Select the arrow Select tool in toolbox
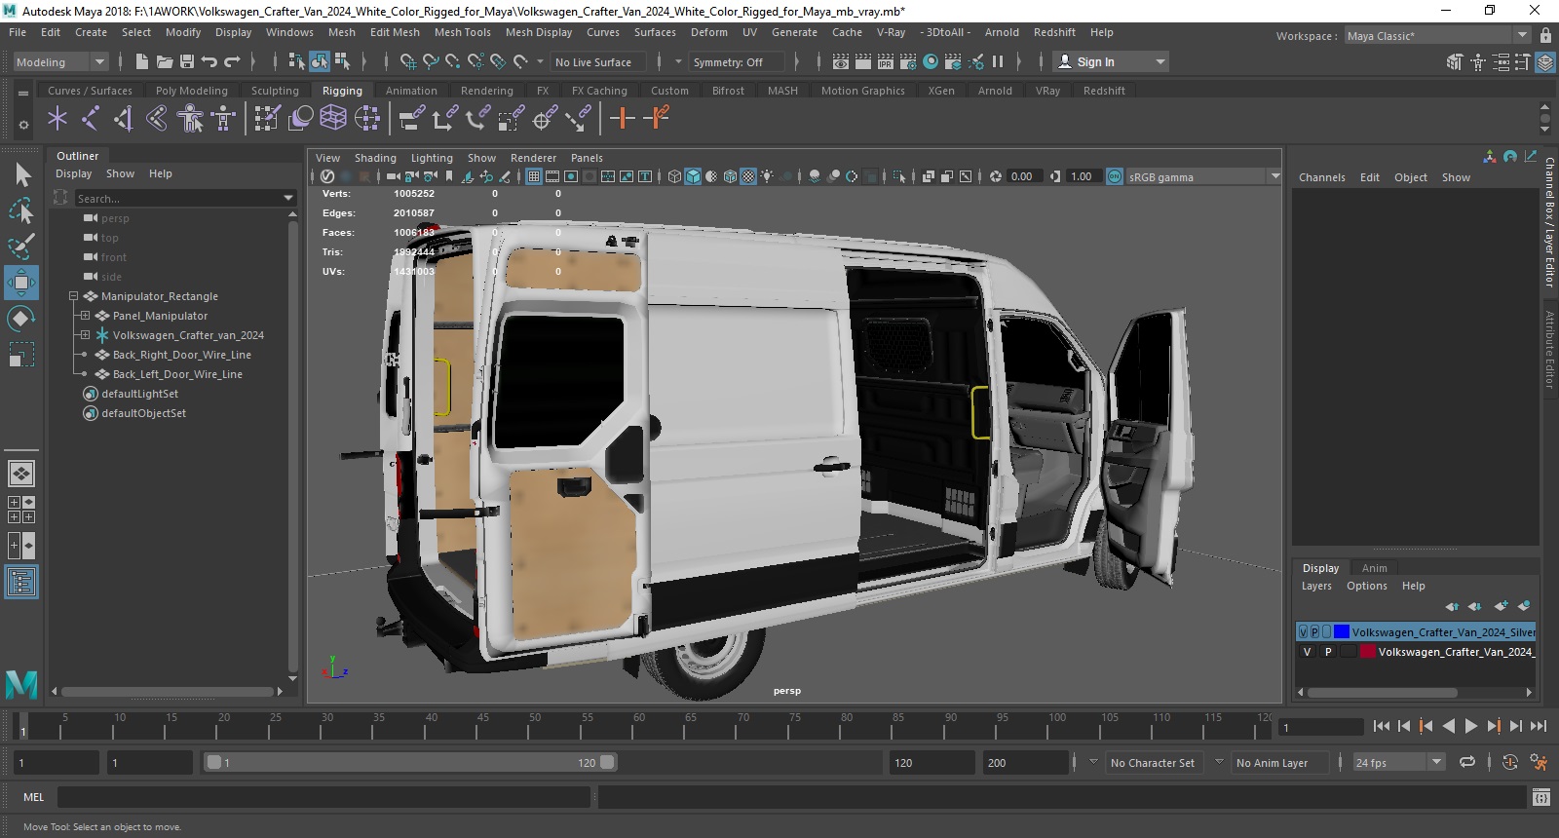 (x=22, y=174)
